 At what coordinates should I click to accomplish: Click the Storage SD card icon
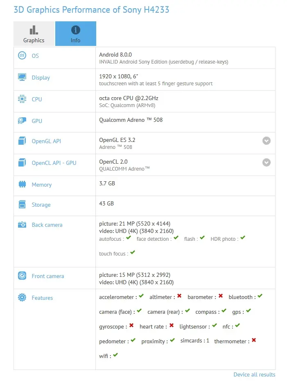point(22,204)
